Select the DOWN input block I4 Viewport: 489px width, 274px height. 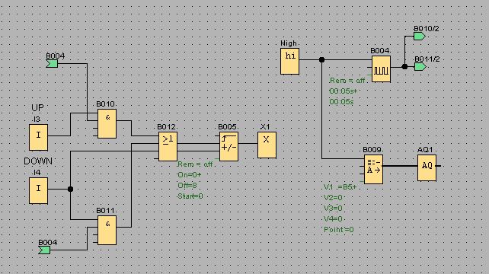[38, 190]
